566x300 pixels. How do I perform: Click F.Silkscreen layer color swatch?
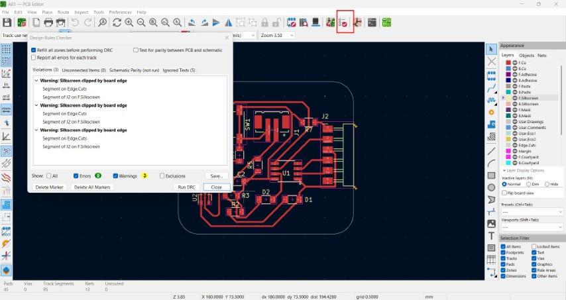508,98
